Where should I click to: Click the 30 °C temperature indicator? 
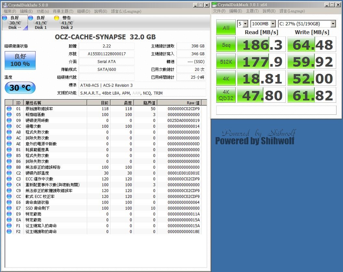20,88
